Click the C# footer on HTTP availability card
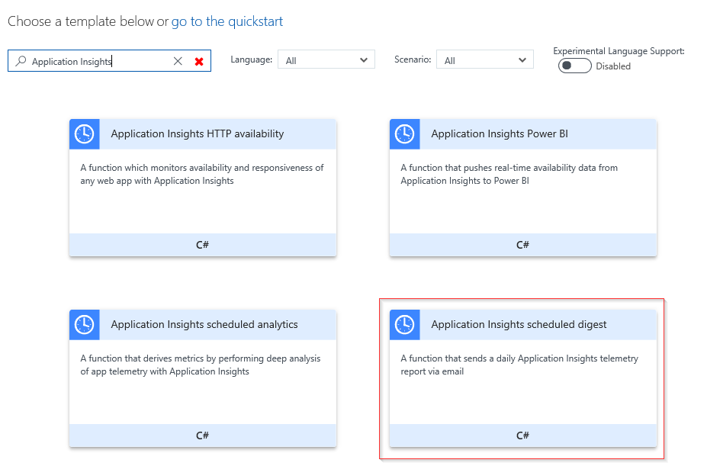 (x=202, y=245)
